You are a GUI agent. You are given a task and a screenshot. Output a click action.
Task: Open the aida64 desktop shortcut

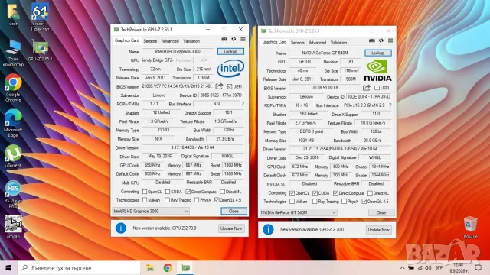click(x=40, y=17)
